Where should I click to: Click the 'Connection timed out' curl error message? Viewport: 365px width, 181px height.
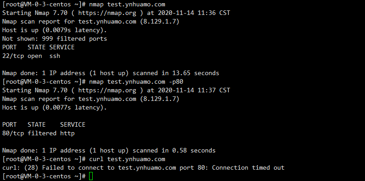[248, 168]
